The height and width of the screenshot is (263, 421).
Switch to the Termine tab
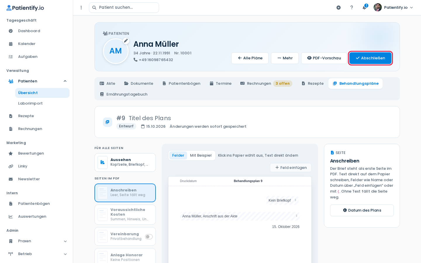point(220,84)
